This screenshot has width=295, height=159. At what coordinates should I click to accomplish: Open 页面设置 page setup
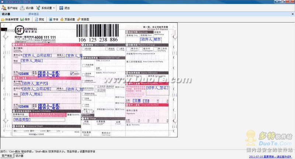[68, 20]
